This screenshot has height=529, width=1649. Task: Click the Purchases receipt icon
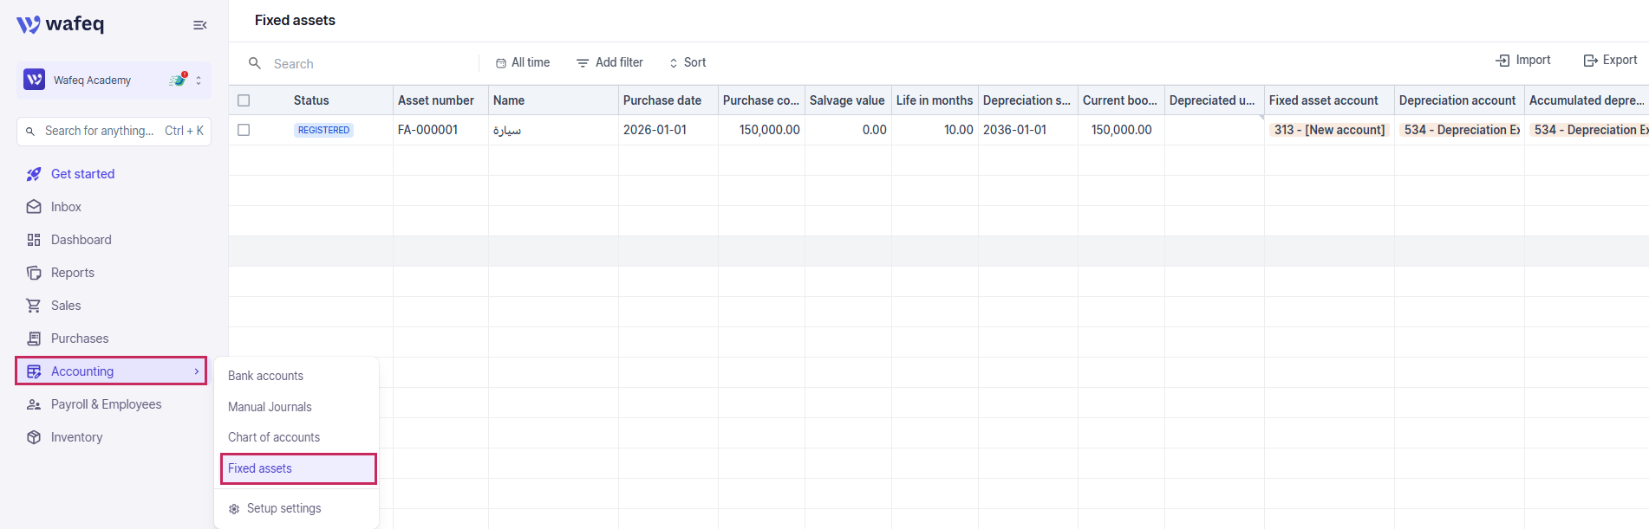(x=34, y=339)
